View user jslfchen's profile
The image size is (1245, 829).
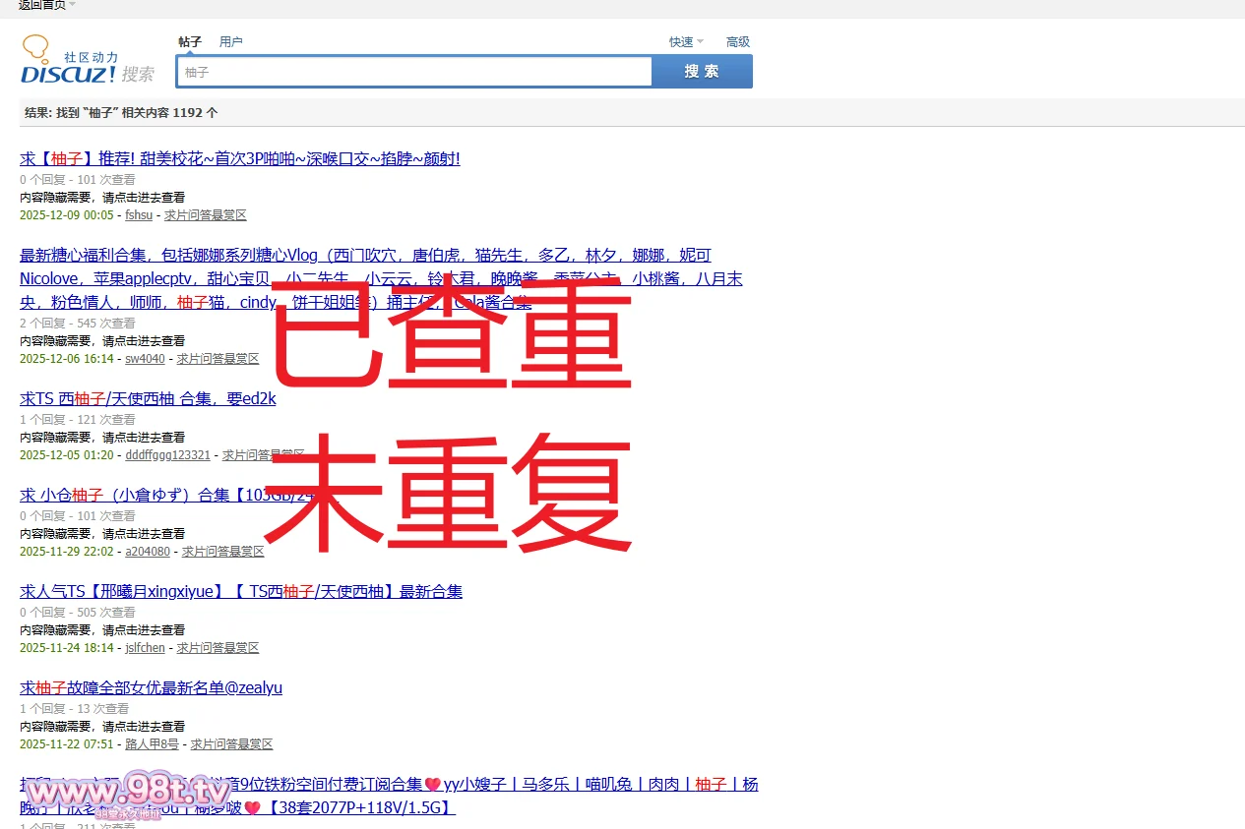[x=145, y=648]
